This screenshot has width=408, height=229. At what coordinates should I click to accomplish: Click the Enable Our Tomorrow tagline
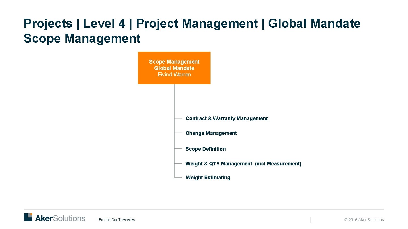tap(117, 220)
